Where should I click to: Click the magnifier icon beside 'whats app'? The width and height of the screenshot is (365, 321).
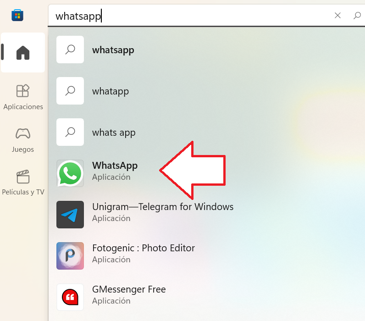click(70, 132)
